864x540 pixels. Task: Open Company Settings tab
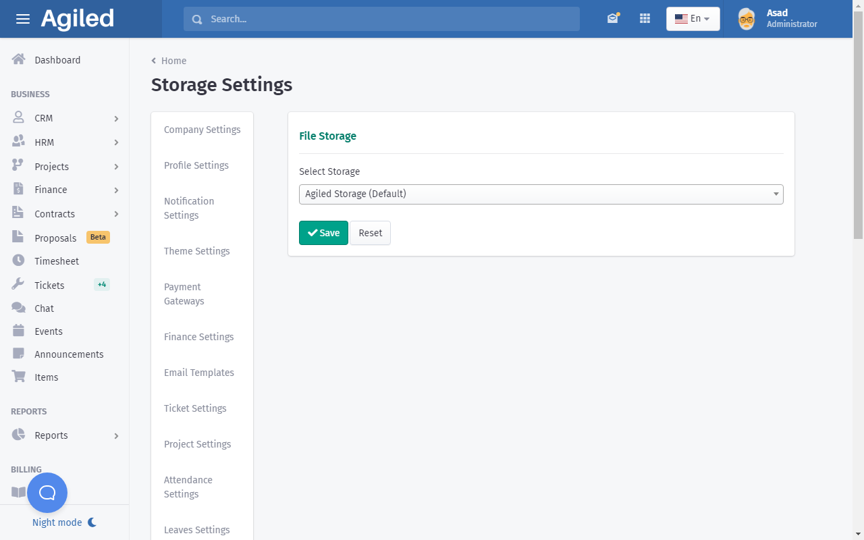202,130
